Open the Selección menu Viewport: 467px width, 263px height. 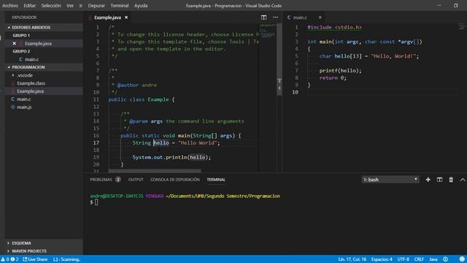pos(51,5)
